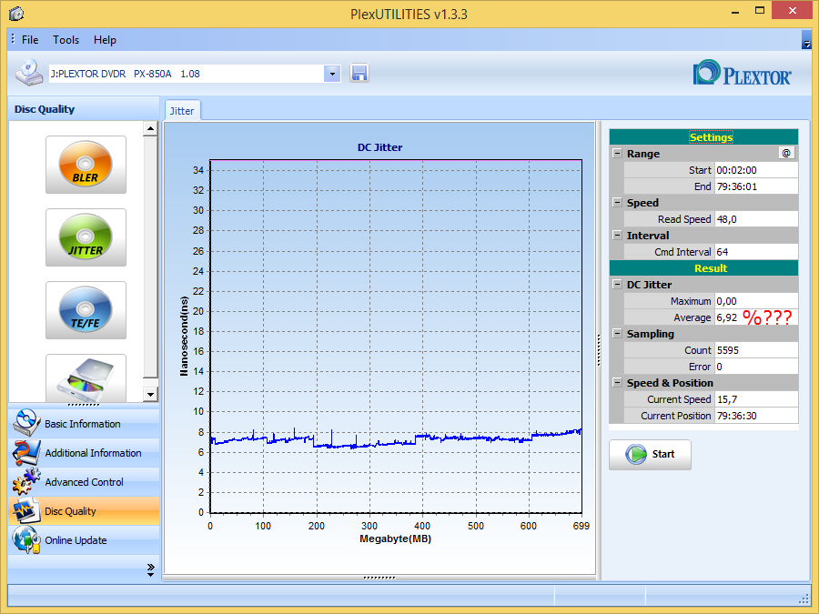Screen dimensions: 819x614
Task: Edit the Range End time field
Action: pyautogui.click(x=756, y=186)
